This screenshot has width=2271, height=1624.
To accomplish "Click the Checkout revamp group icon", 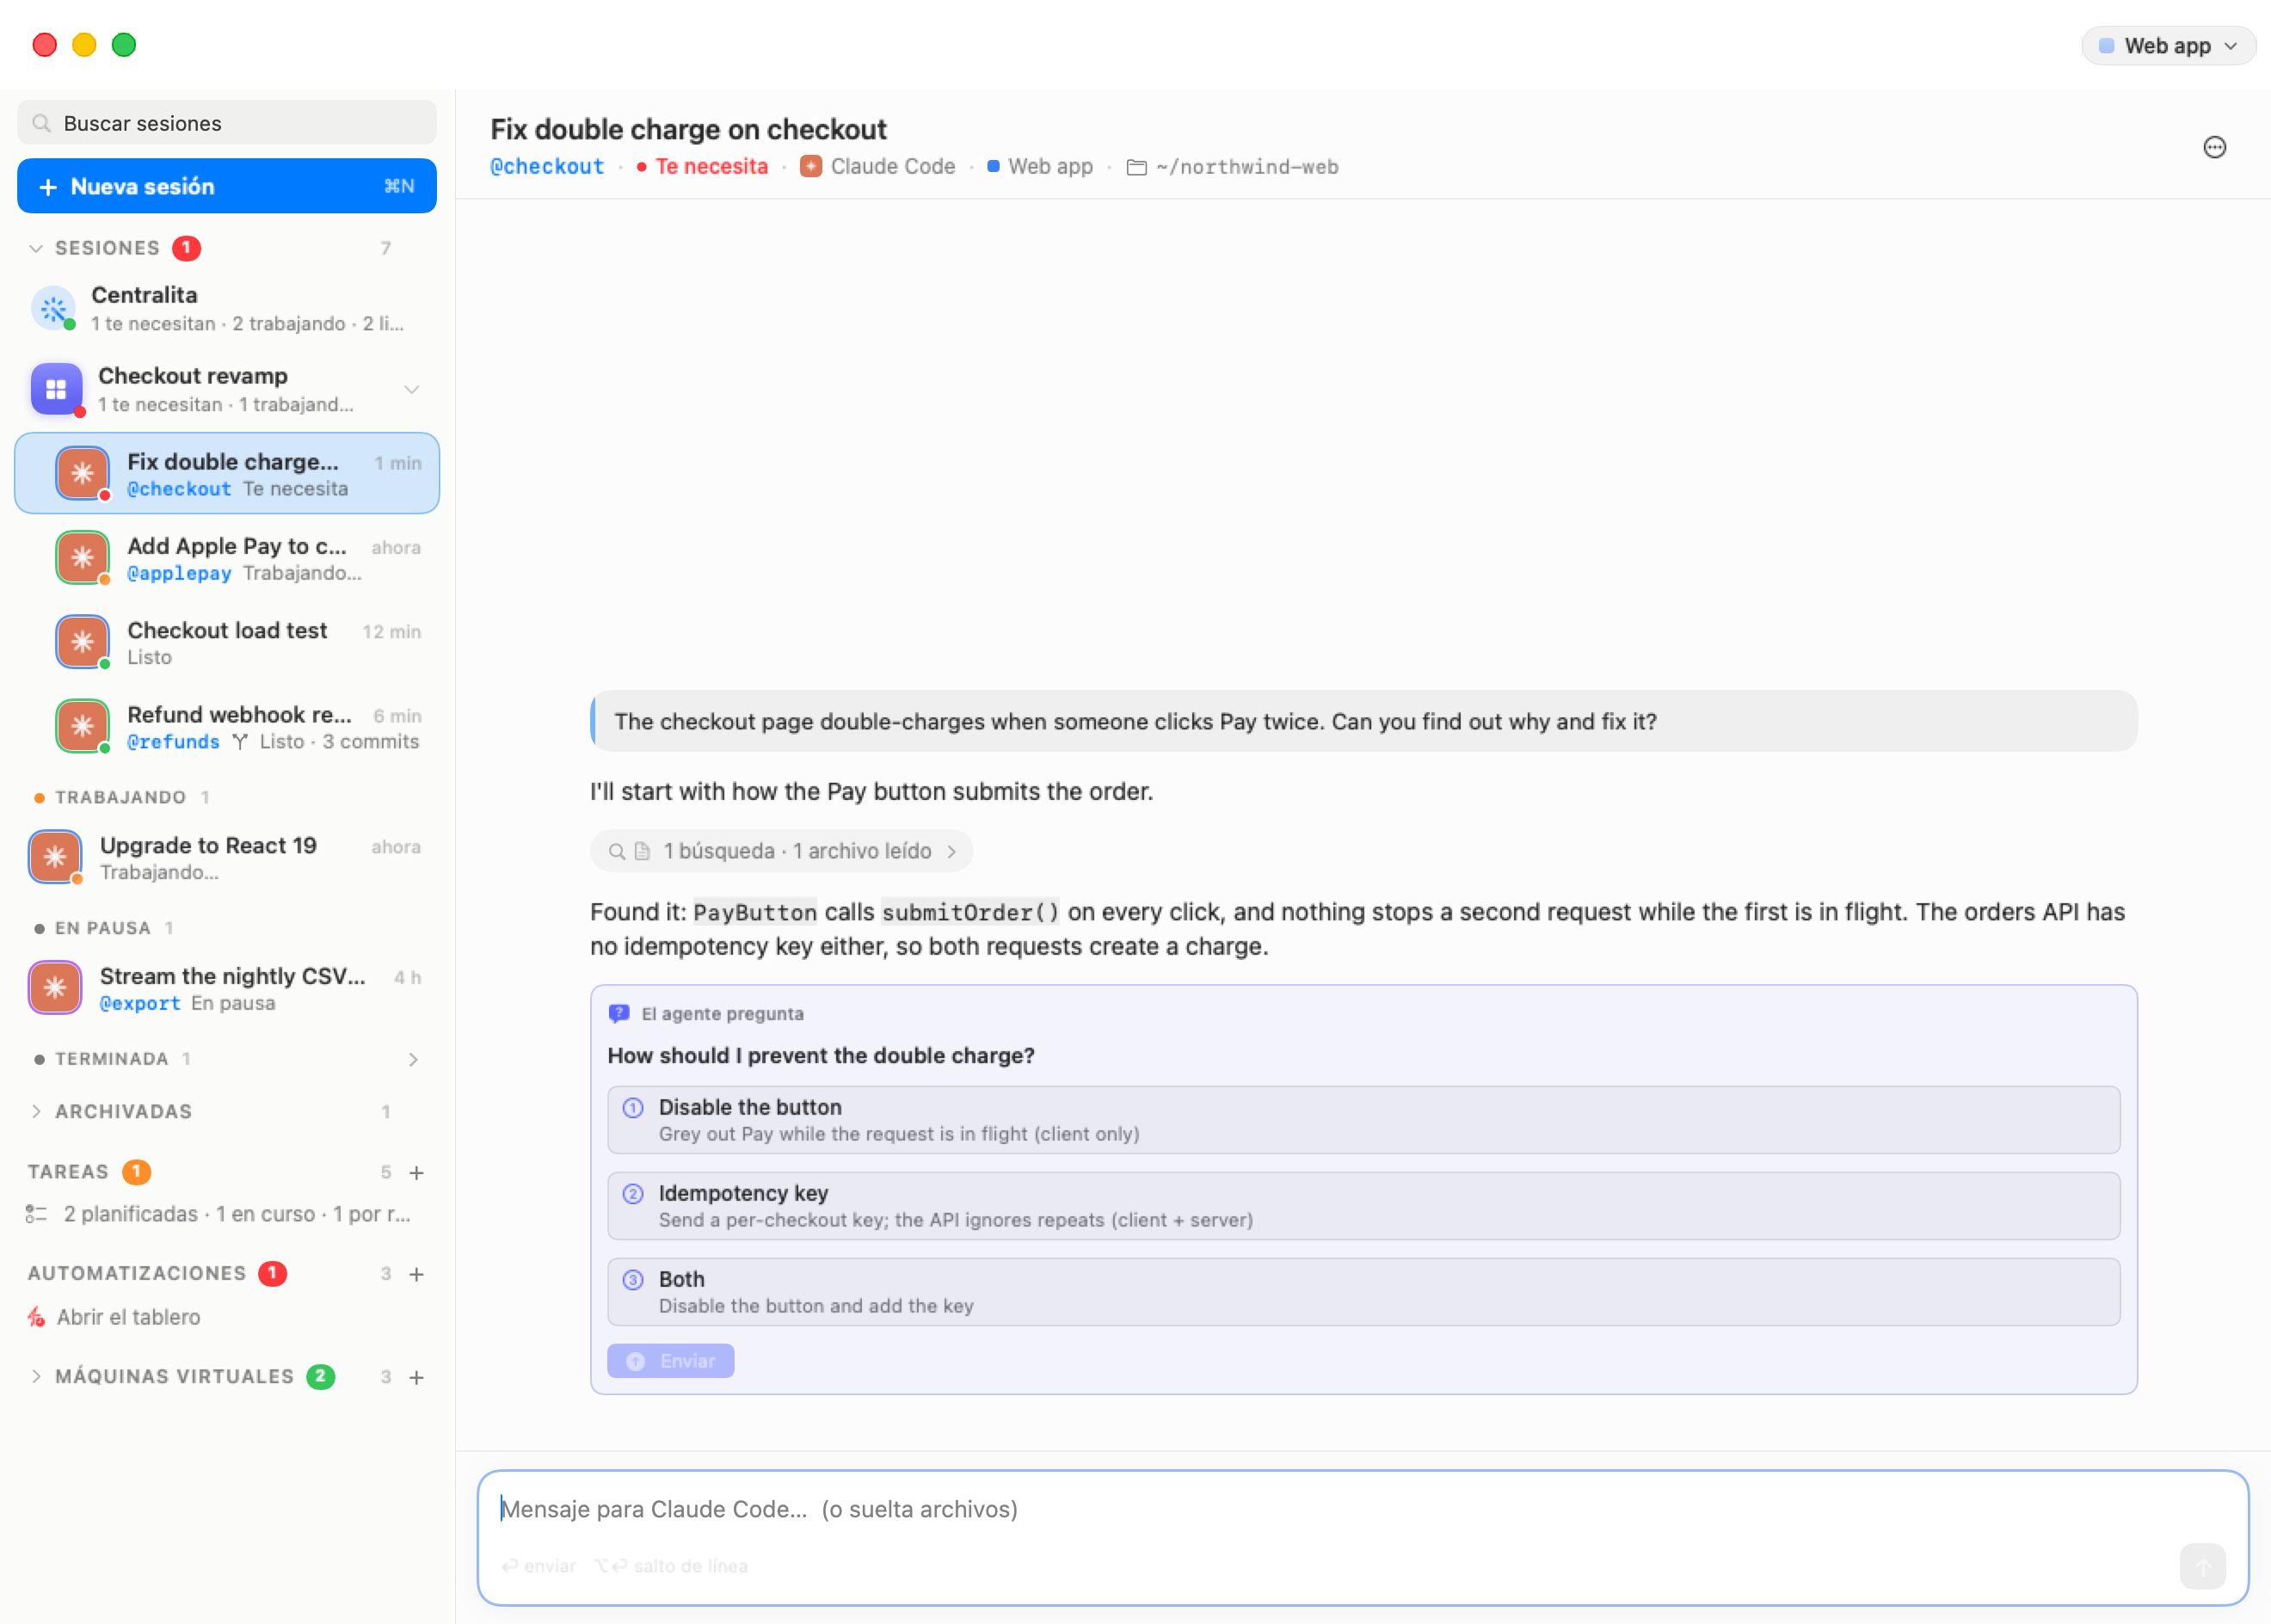I will [56, 389].
